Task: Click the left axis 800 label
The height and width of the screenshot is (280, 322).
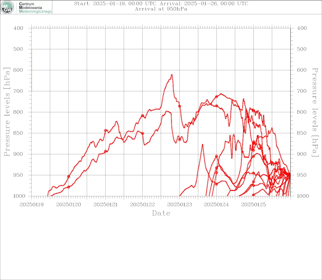Action: (x=18, y=112)
